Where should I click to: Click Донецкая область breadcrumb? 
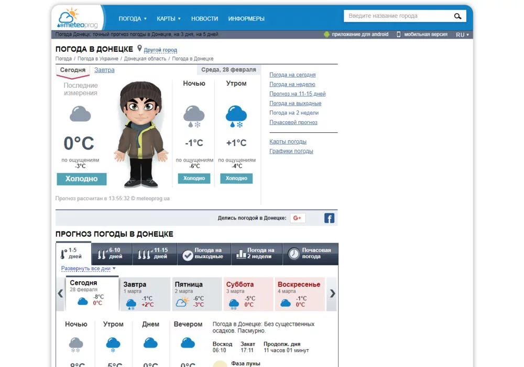tap(145, 59)
